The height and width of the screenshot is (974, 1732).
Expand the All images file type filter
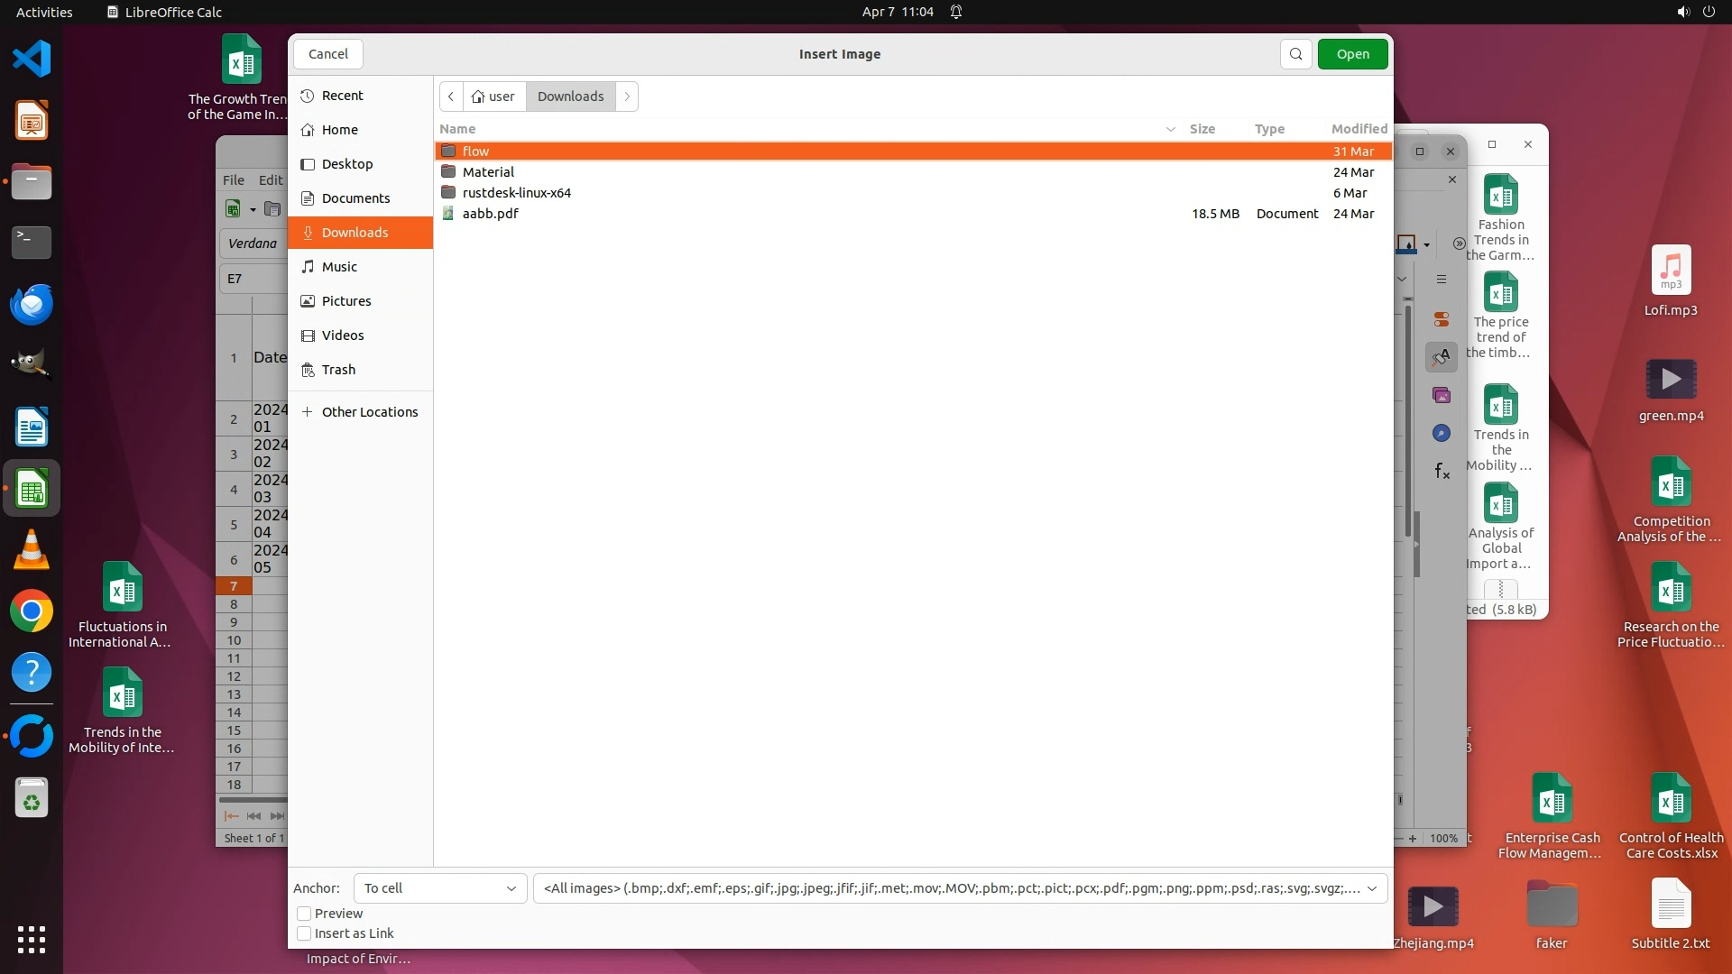(x=960, y=888)
